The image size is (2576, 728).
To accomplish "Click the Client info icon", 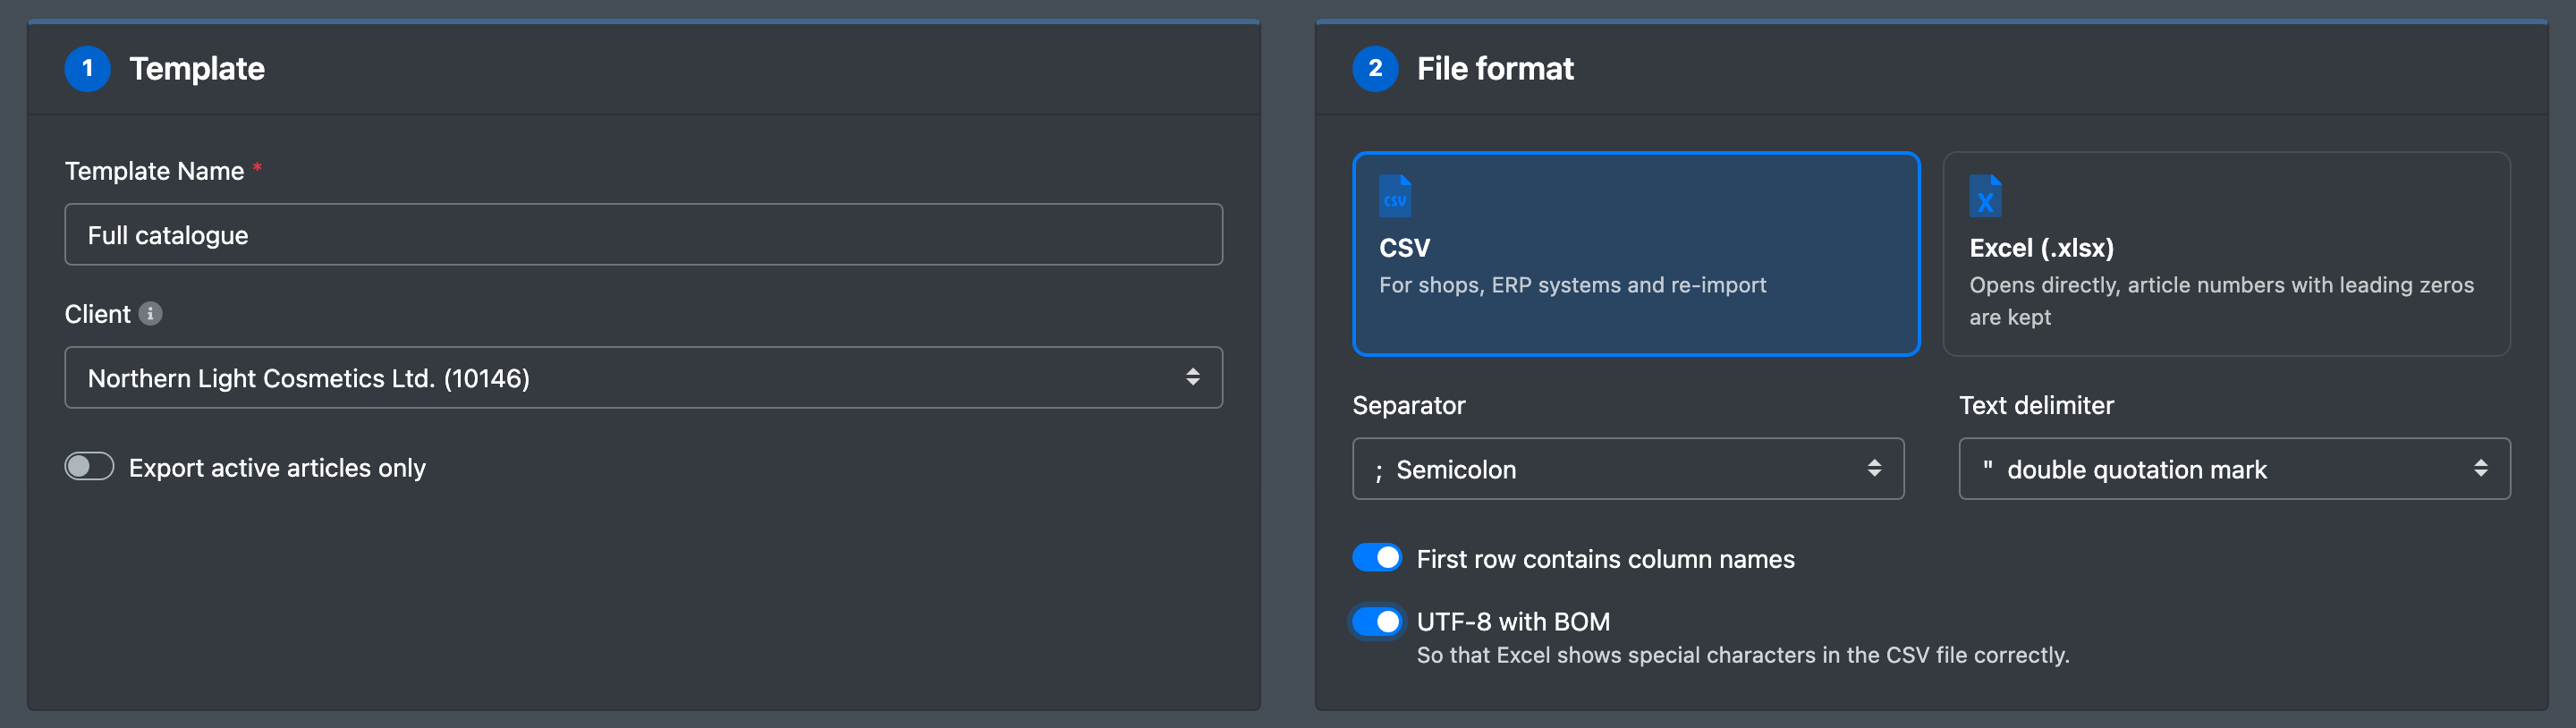I will 150,314.
